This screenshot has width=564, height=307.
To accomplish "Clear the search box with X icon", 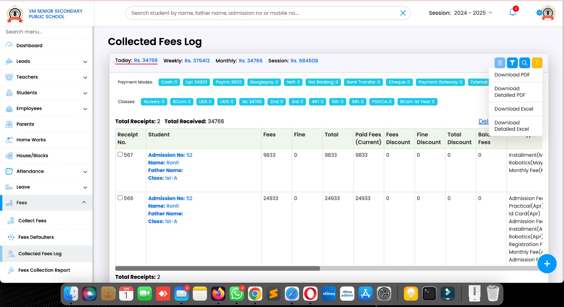I will coord(403,13).
